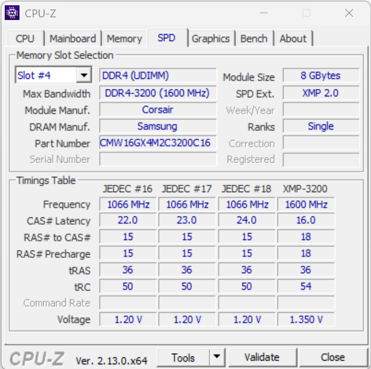The width and height of the screenshot is (371, 369).
Task: Click the Memory Slot Selection group label
Action: 65,55
